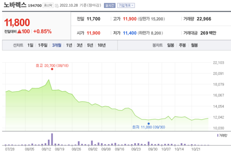Image resolution: width=231 pixels, height=156 pixels.
Task: Click the tallest volume bar near 08/19
Action: click(52, 139)
